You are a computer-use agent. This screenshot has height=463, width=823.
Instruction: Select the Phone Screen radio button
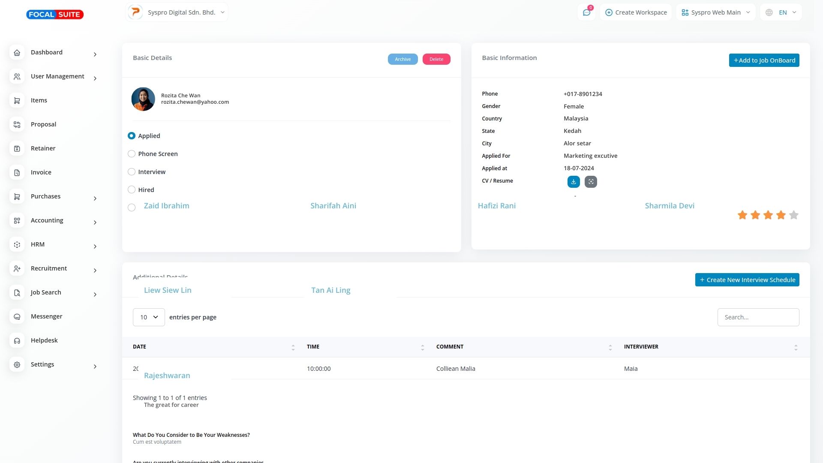point(132,154)
